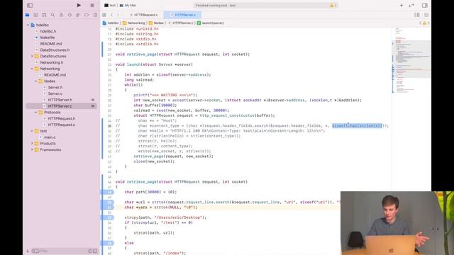
Task: Go back in editor history
Action: tap(112, 15)
